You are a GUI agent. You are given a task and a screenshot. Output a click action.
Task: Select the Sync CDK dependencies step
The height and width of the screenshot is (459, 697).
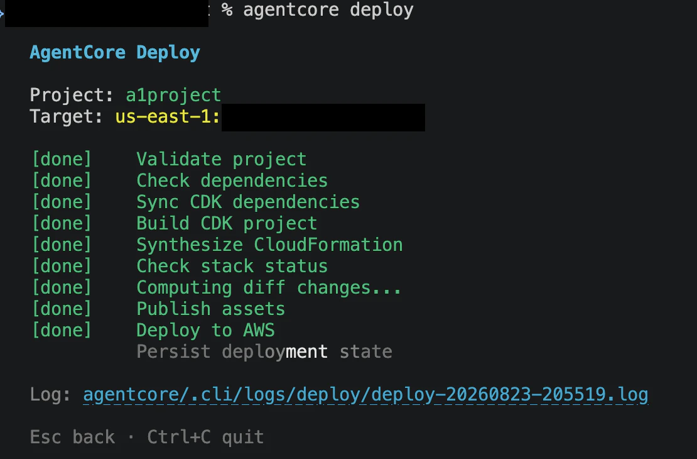coord(248,202)
